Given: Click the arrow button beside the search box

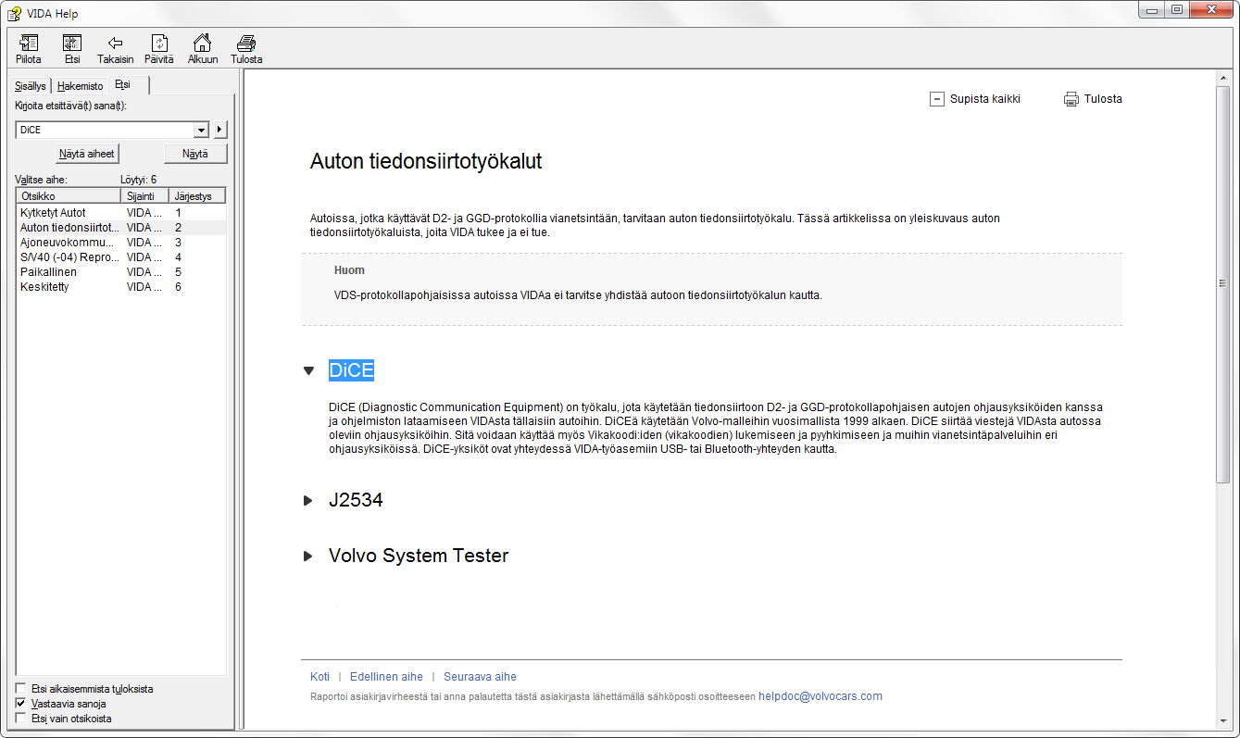Looking at the screenshot, I should point(220,130).
